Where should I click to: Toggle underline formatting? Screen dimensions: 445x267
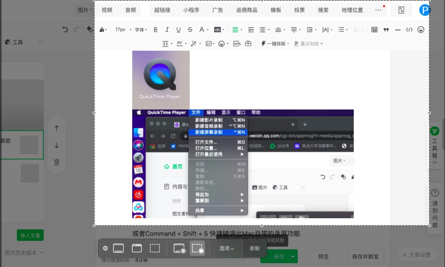click(178, 30)
